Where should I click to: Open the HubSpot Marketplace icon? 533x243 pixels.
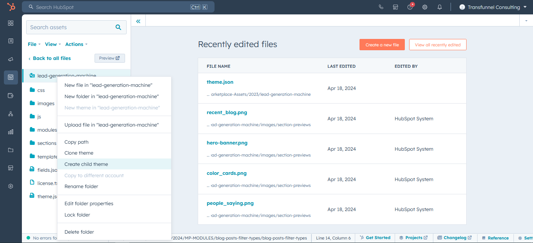point(395,7)
